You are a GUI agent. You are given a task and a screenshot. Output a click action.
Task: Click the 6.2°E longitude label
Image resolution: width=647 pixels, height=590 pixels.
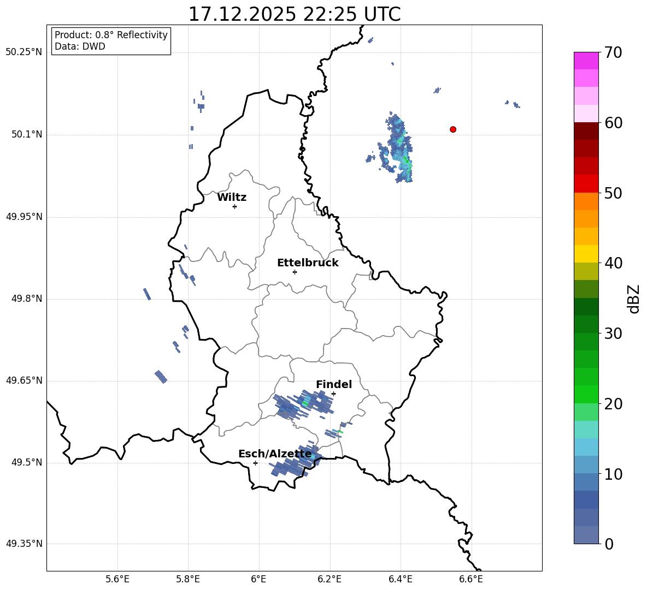(330, 579)
